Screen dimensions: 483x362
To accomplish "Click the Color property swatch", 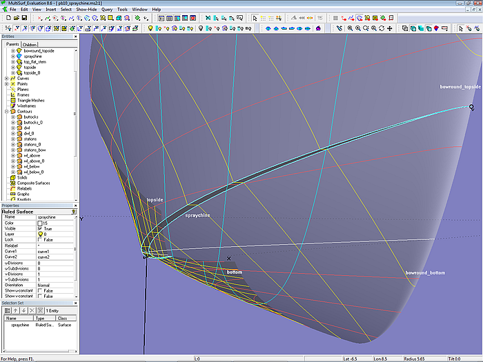I will (39, 223).
